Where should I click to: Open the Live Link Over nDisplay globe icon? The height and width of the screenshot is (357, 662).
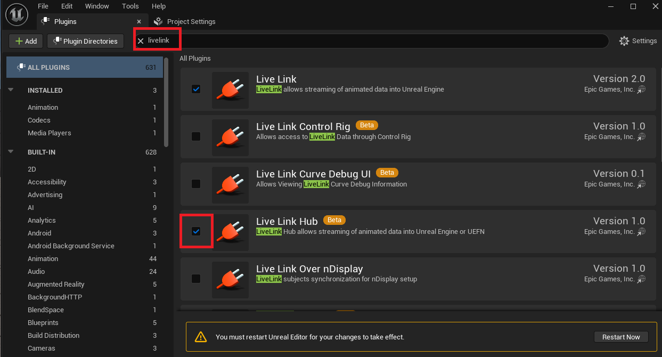tap(641, 279)
